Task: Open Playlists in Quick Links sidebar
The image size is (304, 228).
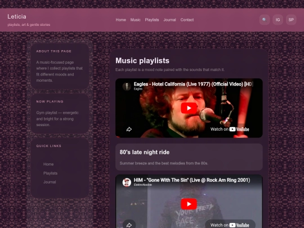Action: [50, 173]
